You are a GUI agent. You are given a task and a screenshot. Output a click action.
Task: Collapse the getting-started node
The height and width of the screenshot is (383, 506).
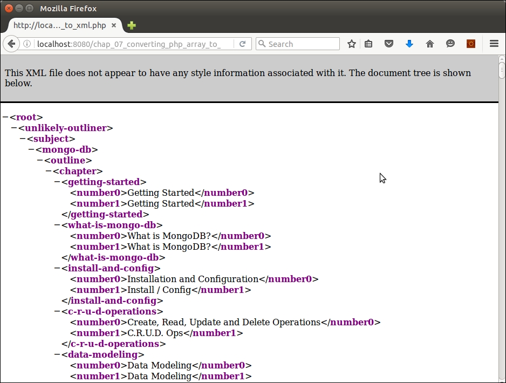57,182
